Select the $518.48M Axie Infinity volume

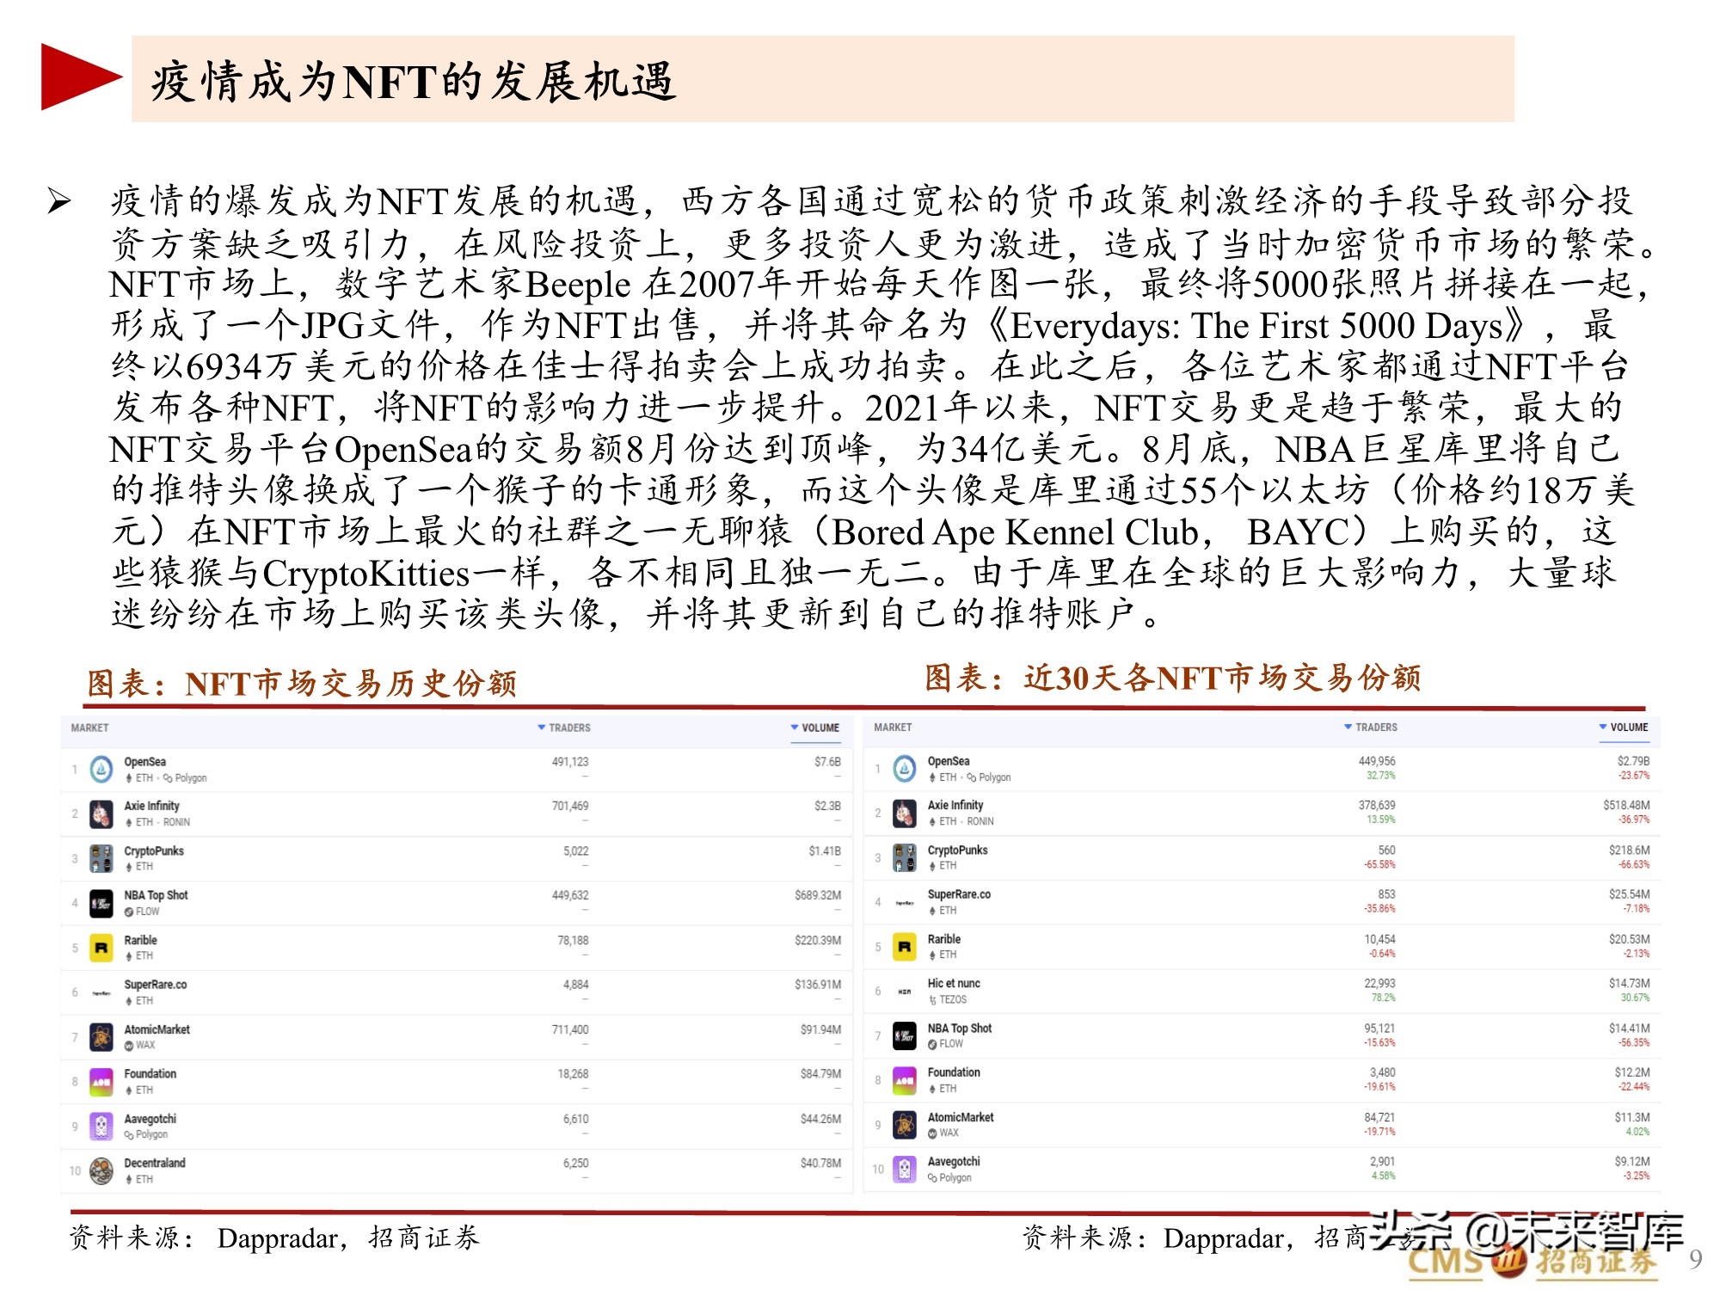point(1626,805)
